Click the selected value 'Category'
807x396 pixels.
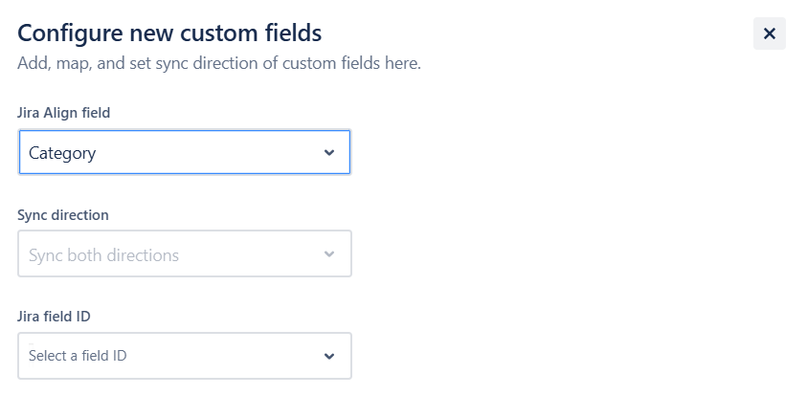pos(62,153)
